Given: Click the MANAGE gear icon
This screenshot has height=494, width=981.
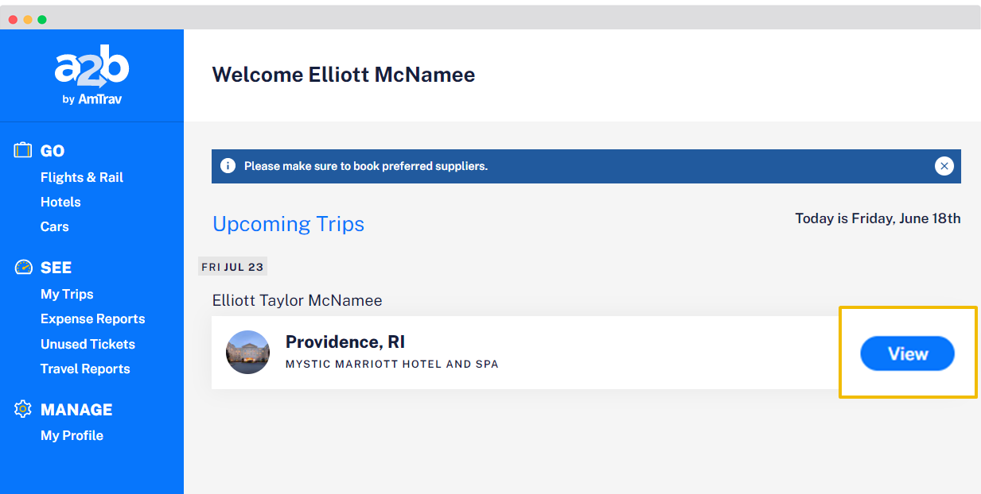Looking at the screenshot, I should [x=23, y=409].
